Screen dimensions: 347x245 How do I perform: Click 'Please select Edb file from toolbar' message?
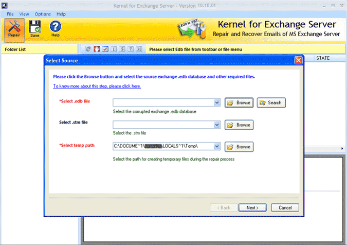tap(196, 49)
